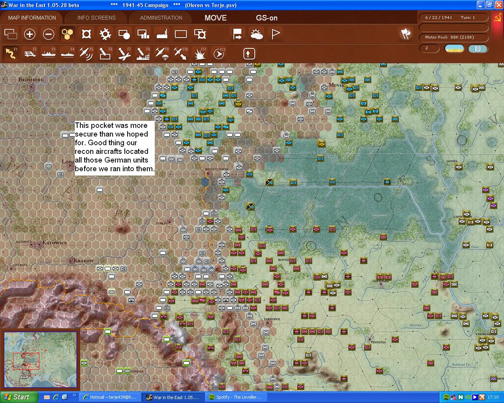Click the MOVE mode label
The height and width of the screenshot is (403, 504).
(215, 18)
